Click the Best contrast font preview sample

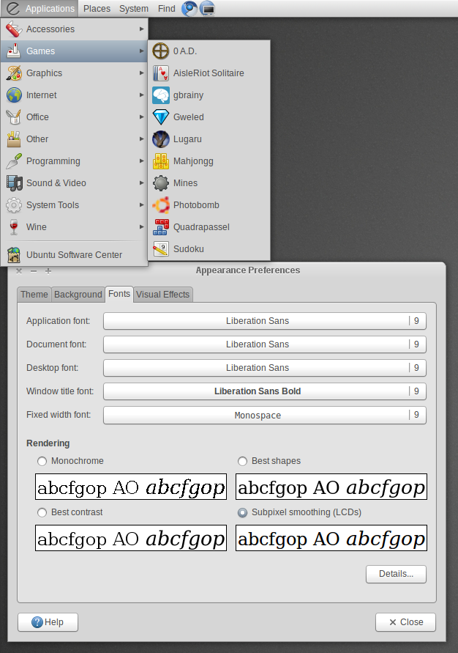pyautogui.click(x=131, y=538)
